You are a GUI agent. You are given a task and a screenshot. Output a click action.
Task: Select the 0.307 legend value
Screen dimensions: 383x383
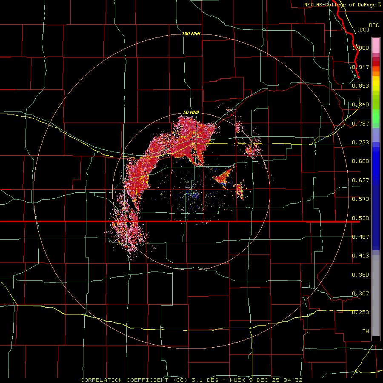(x=360, y=294)
